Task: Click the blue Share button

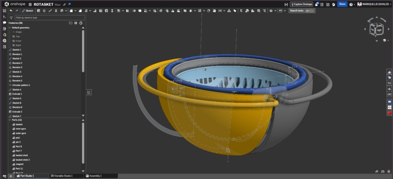Action: [x=342, y=4]
